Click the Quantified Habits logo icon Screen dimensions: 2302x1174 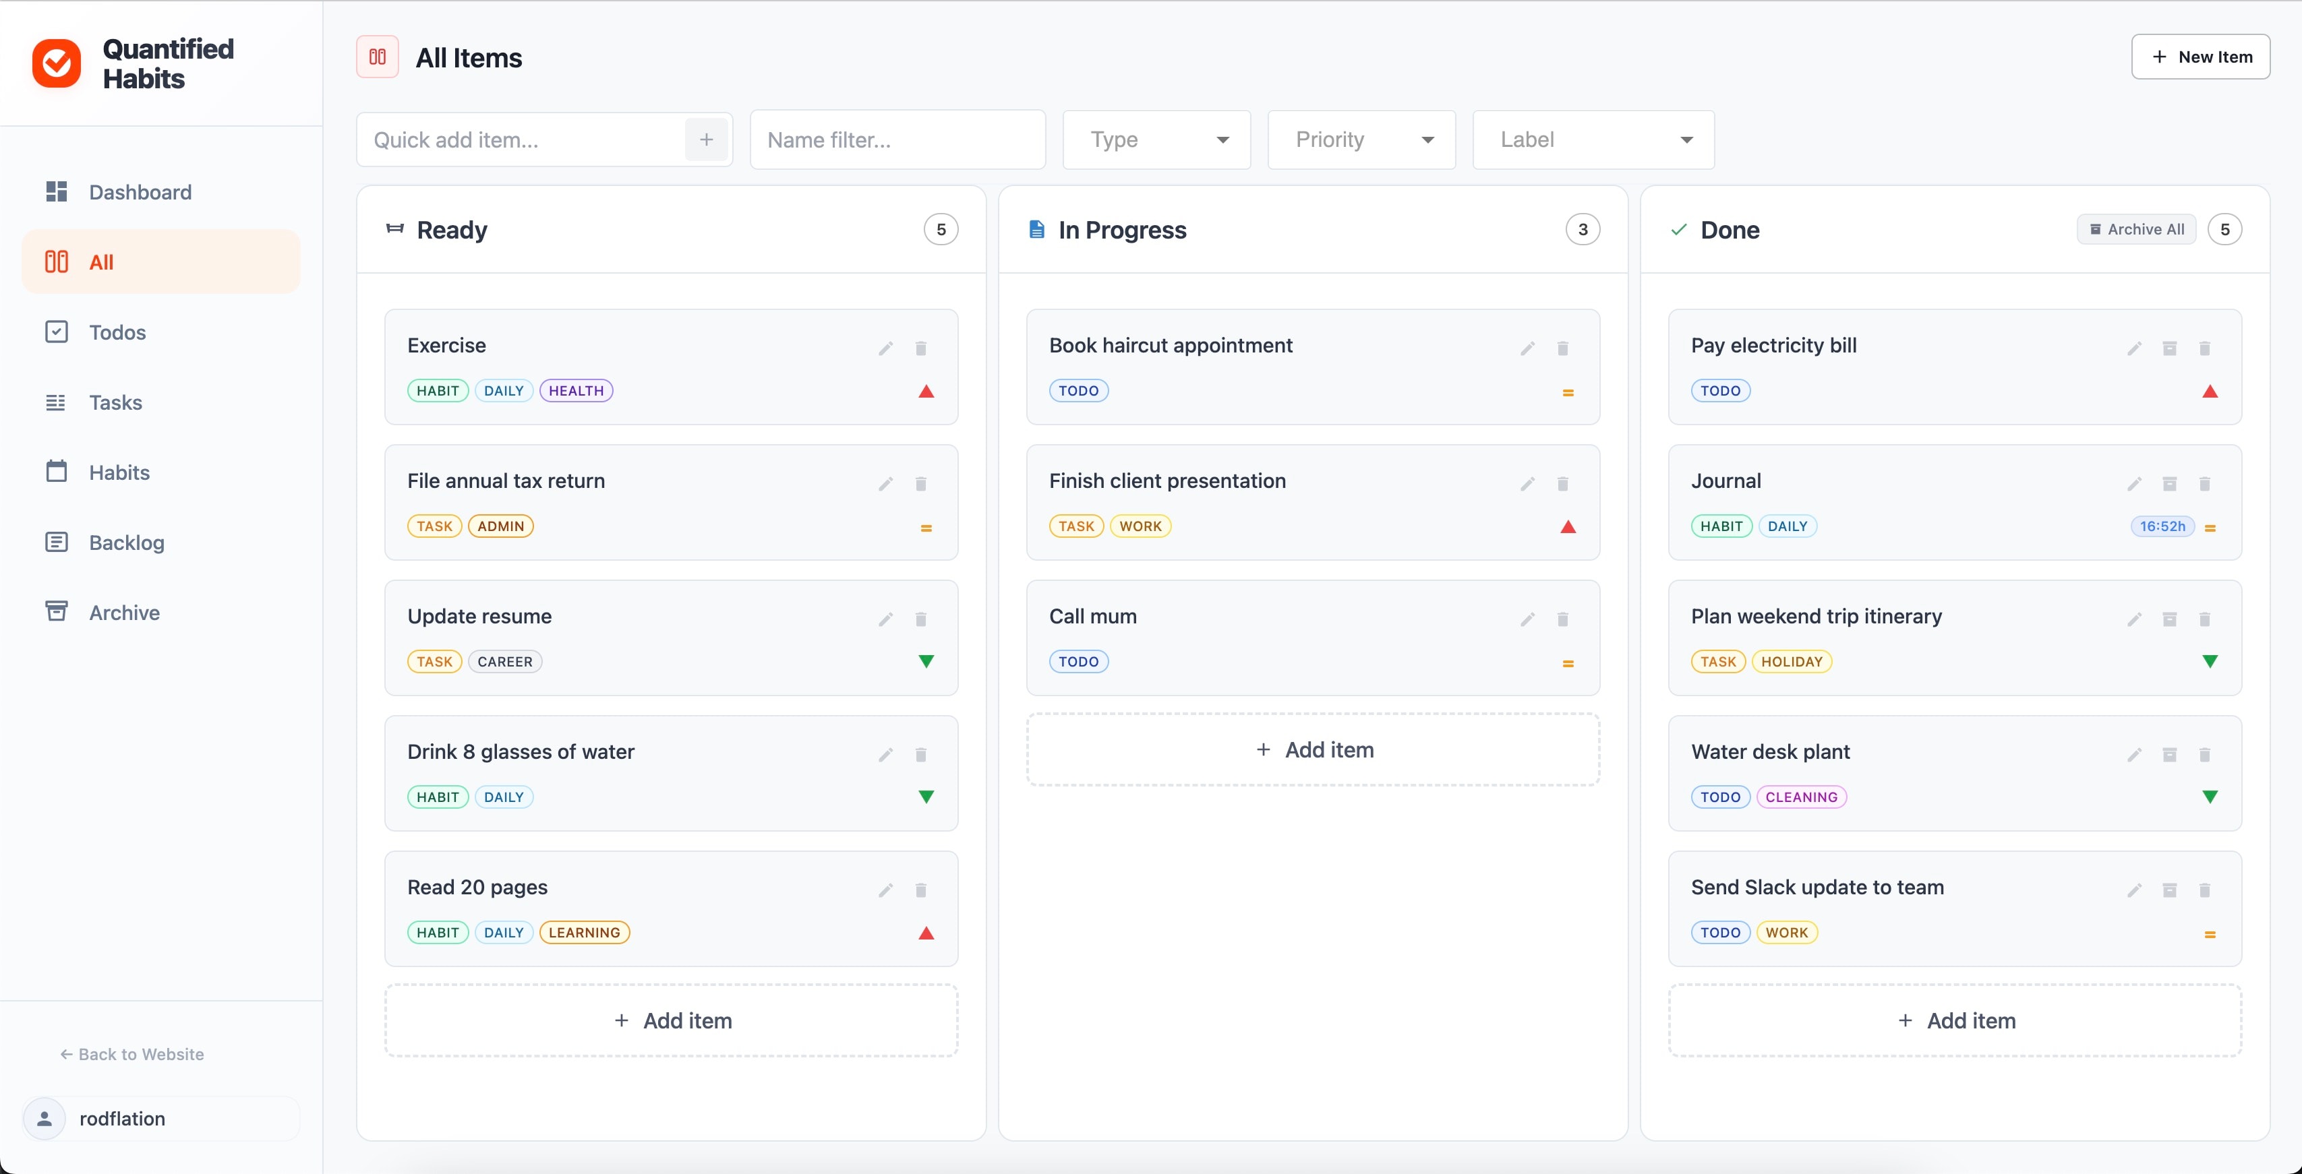pos(56,63)
